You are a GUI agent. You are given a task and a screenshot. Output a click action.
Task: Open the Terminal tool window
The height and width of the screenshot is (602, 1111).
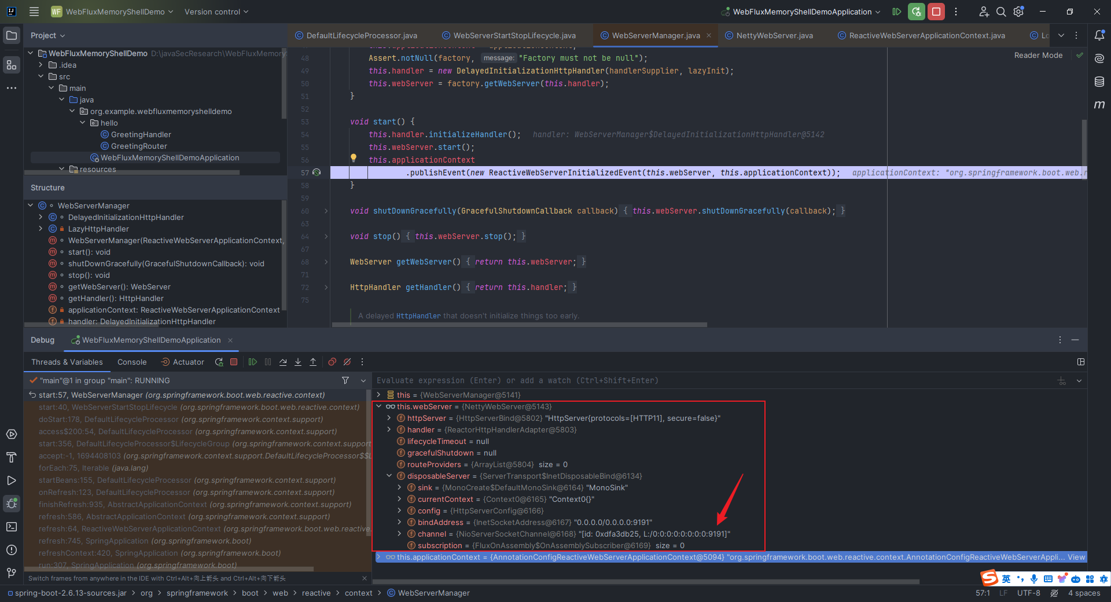12,527
